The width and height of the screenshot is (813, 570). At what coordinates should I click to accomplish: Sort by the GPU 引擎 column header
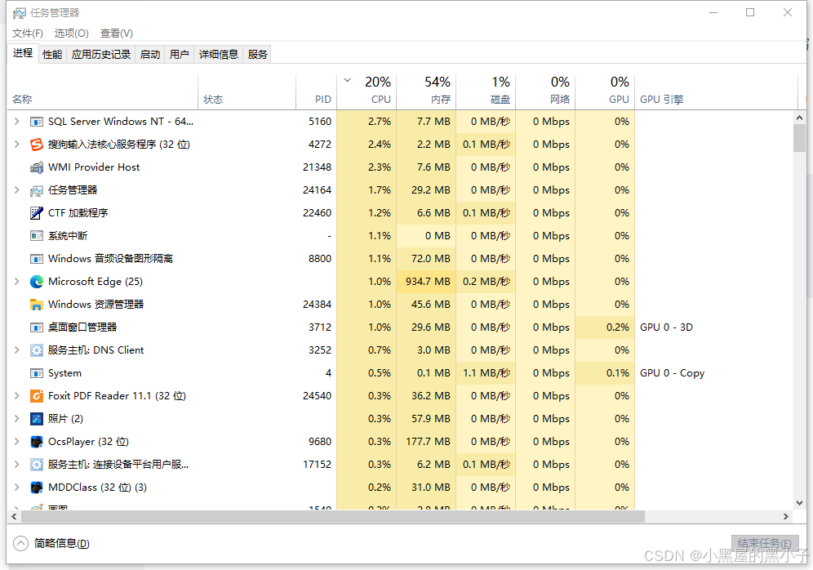716,91
